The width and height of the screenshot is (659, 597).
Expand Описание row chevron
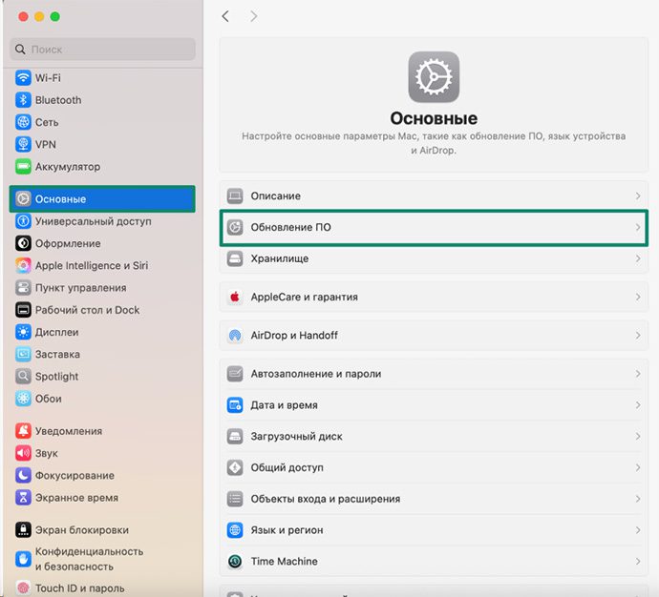tap(638, 196)
